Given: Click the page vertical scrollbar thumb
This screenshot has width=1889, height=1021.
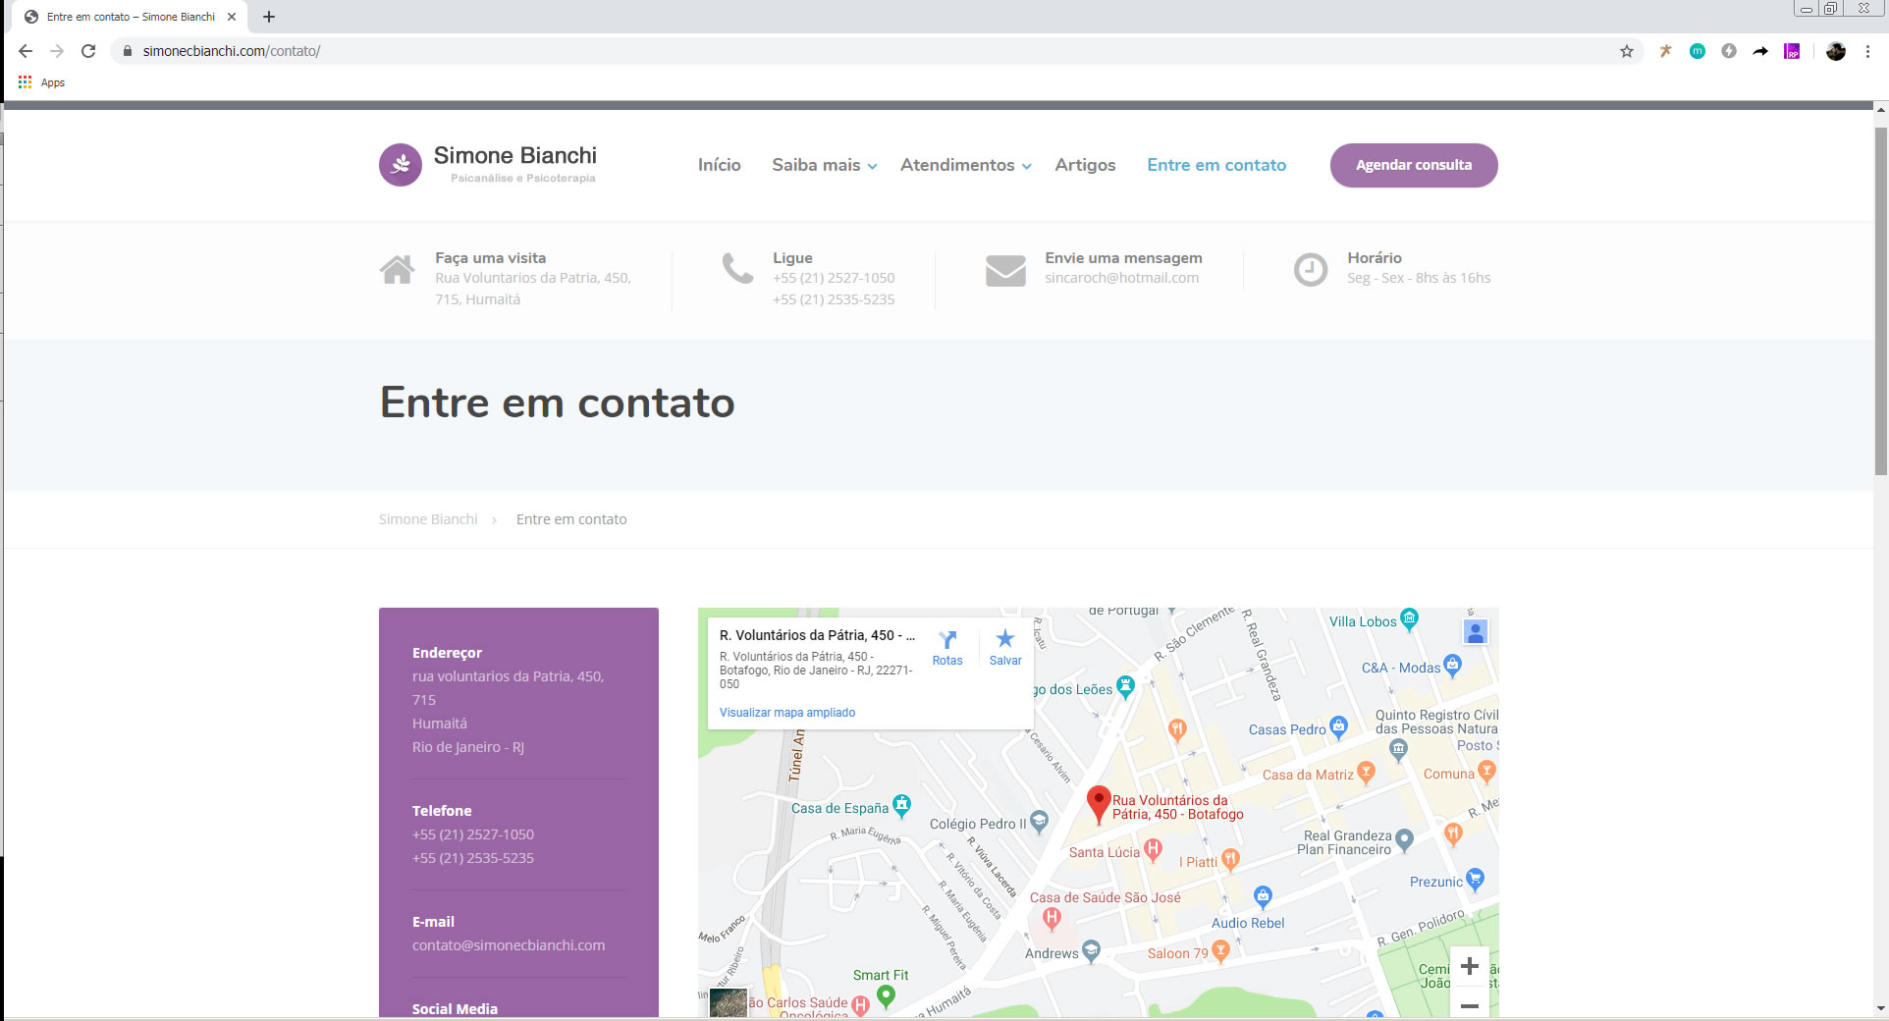Looking at the screenshot, I should [1880, 299].
